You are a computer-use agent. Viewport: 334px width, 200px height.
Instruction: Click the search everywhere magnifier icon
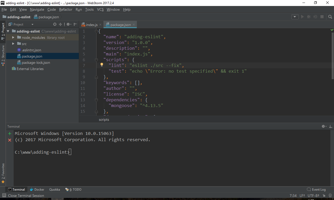pos(330,16)
